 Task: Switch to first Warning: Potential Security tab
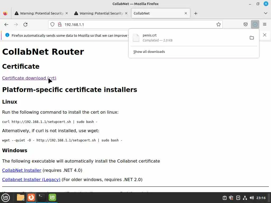click(x=42, y=13)
